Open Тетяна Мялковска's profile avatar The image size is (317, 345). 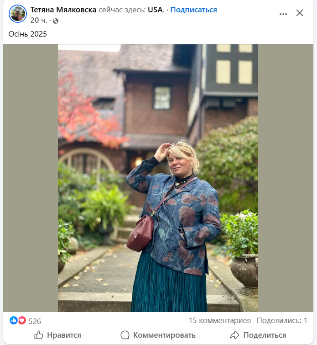(18, 14)
